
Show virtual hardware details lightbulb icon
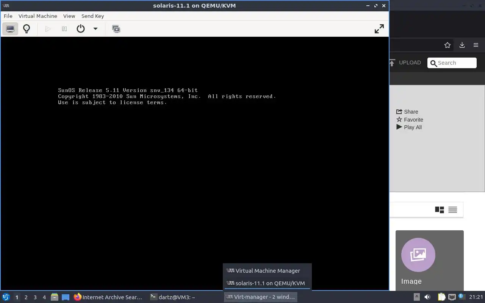pyautogui.click(x=27, y=29)
